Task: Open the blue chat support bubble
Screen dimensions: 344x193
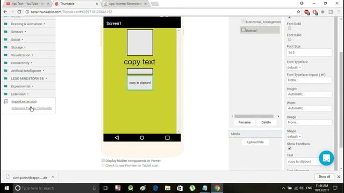Action: tap(326, 158)
